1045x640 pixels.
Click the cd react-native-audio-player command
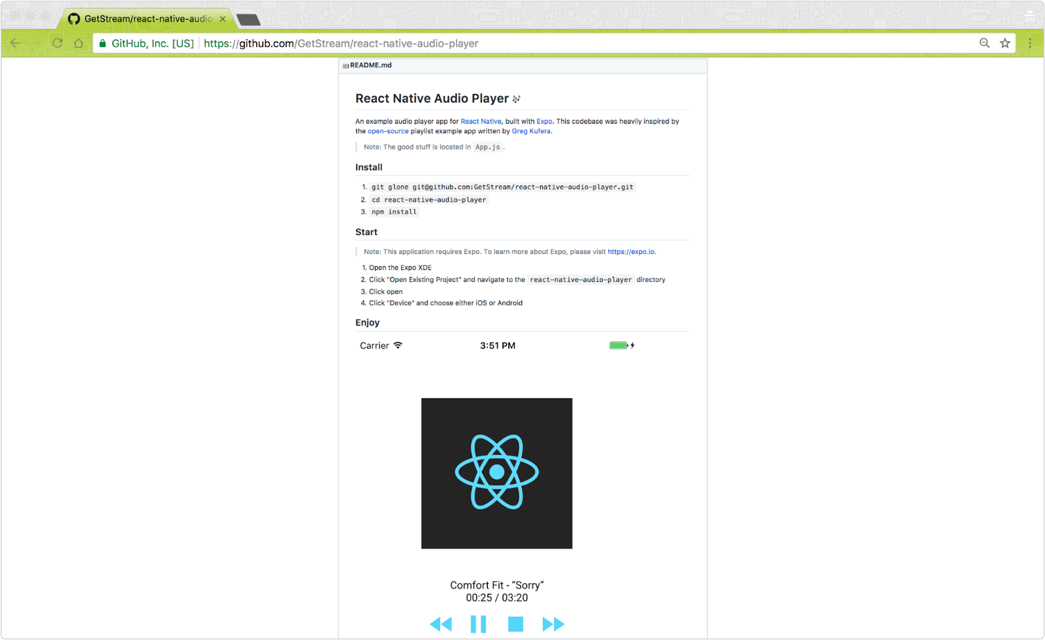pos(428,200)
